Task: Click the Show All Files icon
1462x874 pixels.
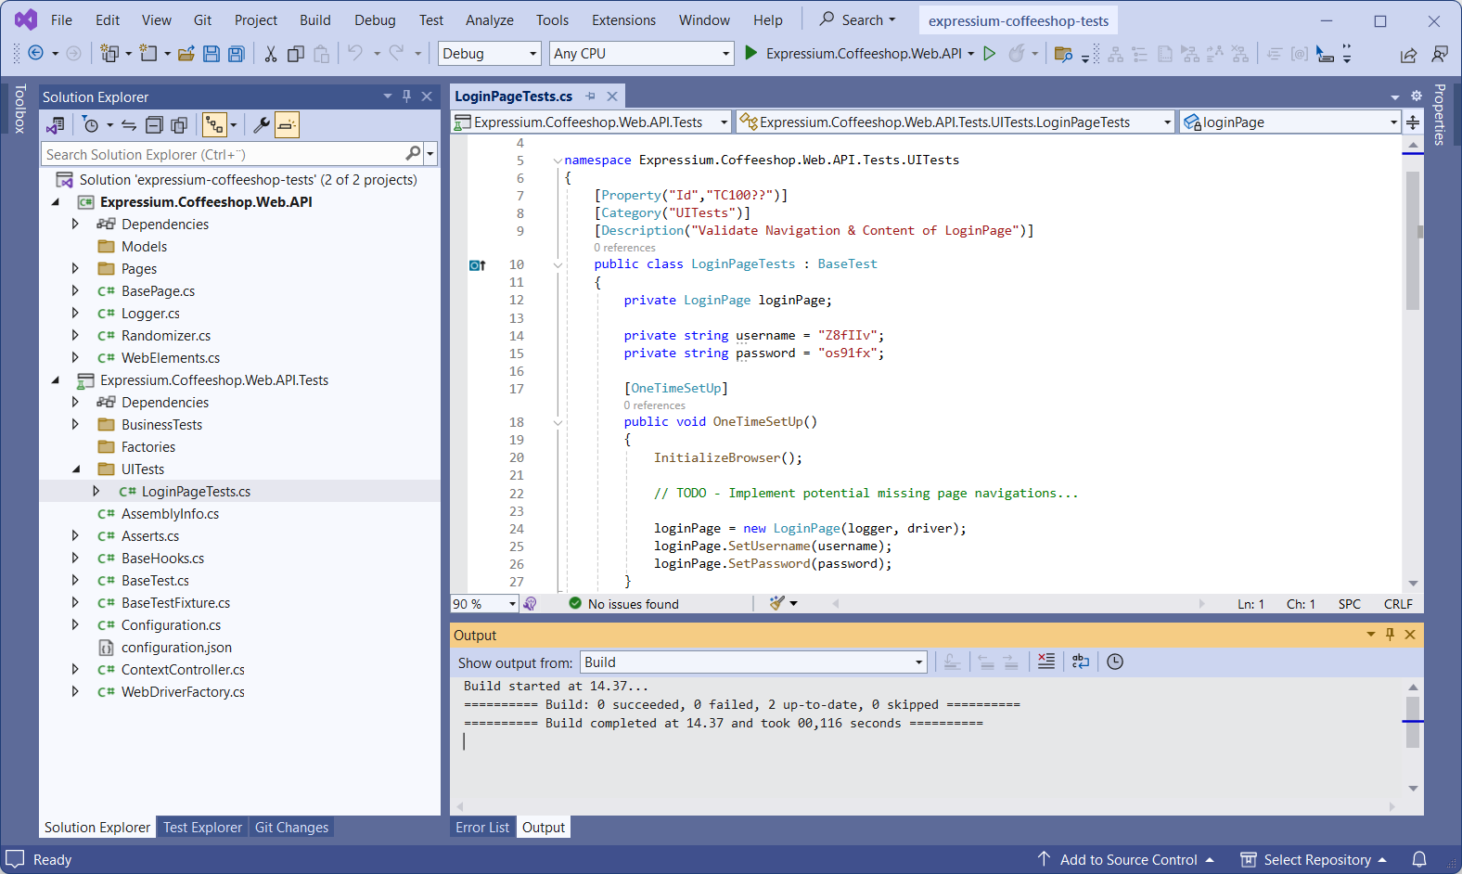Action: [179, 125]
